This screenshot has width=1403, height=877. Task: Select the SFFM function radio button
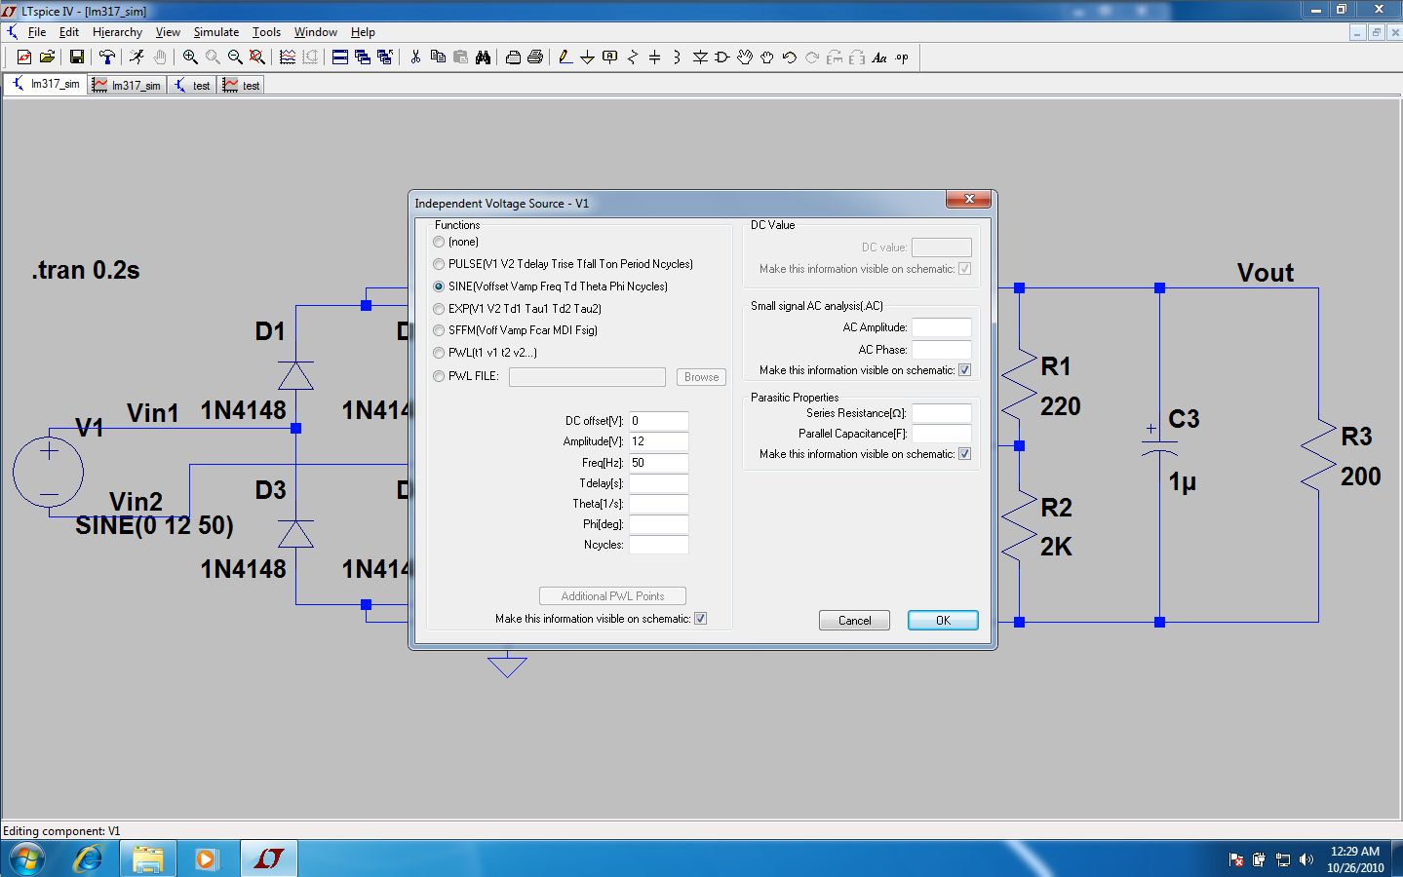tap(439, 330)
